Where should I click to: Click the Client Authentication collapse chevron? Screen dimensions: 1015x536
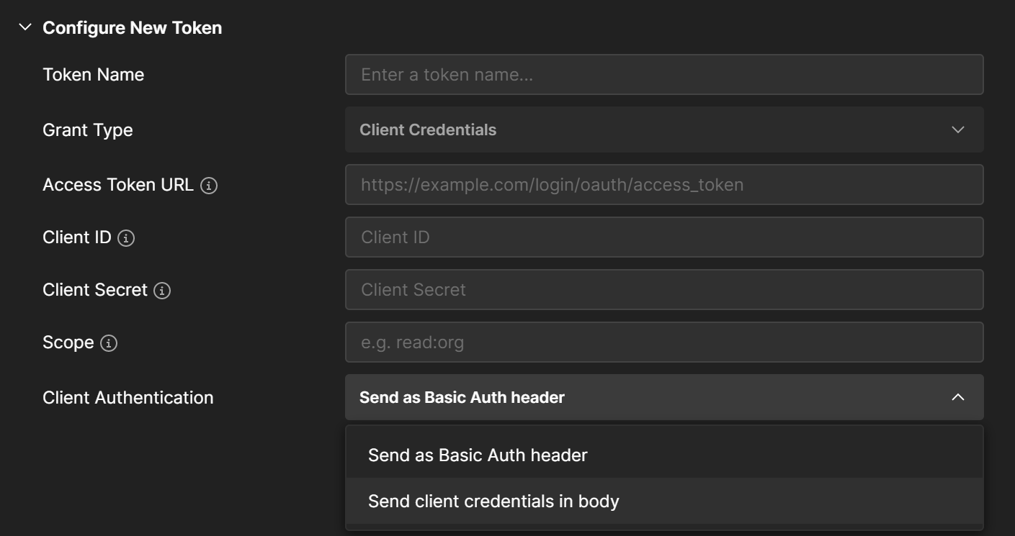(x=958, y=397)
